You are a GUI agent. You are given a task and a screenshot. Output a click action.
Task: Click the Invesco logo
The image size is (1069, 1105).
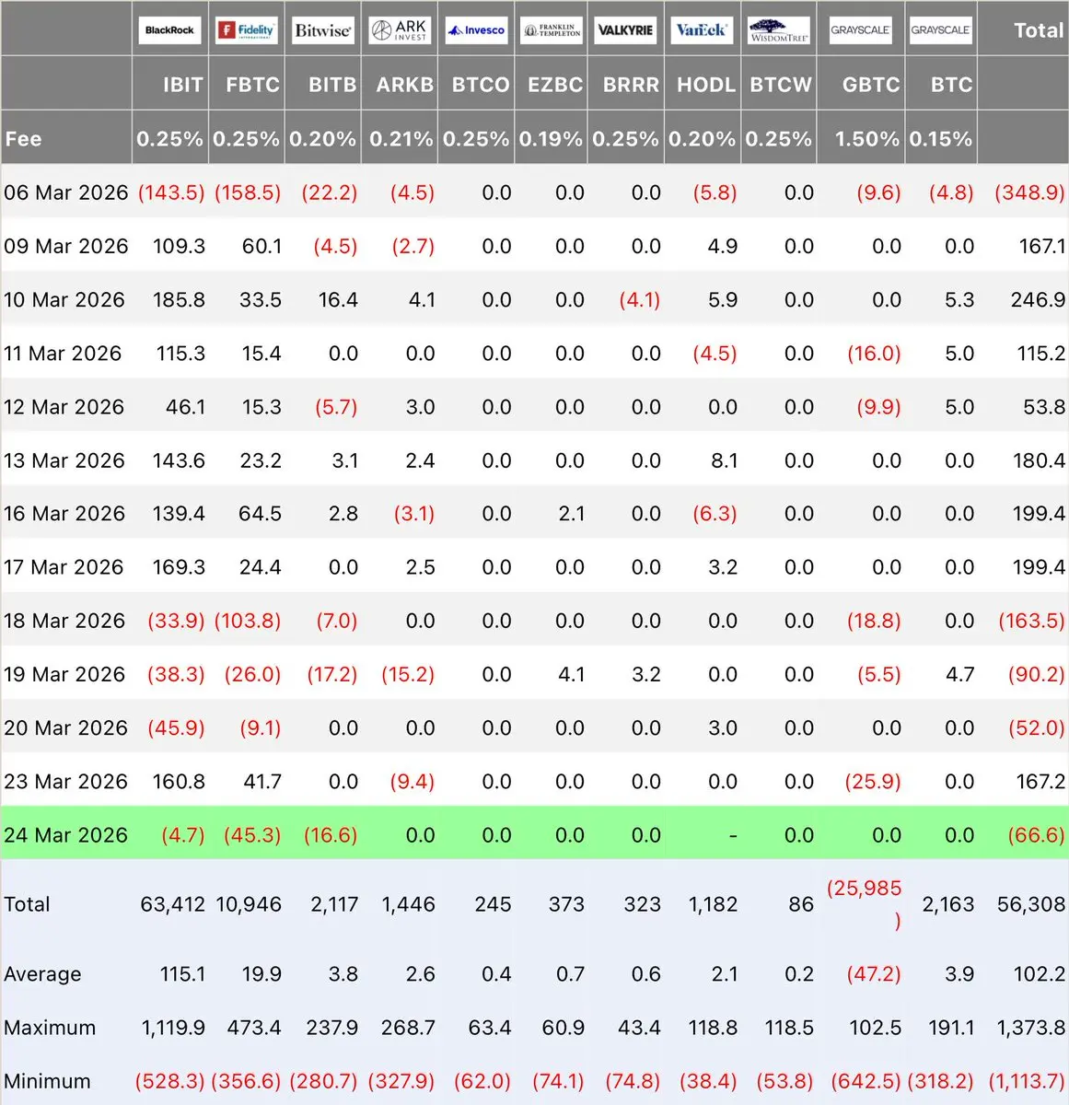click(x=476, y=29)
